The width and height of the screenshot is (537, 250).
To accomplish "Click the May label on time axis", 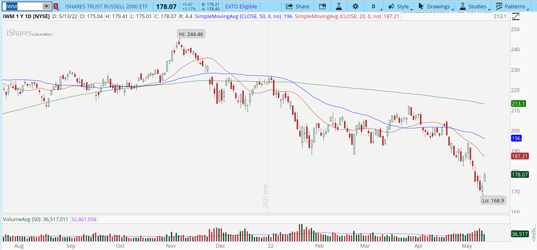I will coord(467,246).
